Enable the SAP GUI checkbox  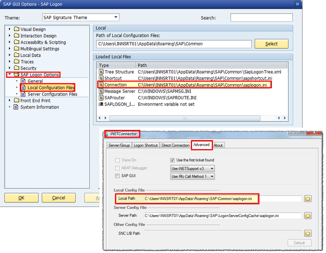point(118,175)
